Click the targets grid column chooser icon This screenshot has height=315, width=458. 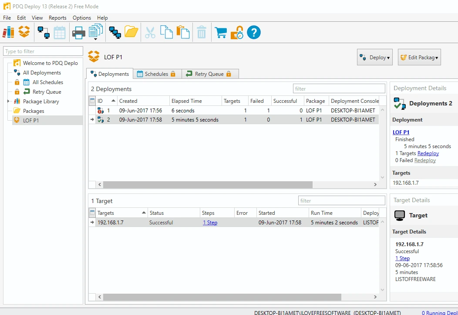pos(92,213)
